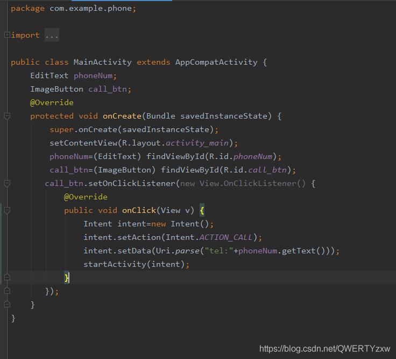The image size is (396, 359).
Task: Place cursor on AppCompatActivity superclass name
Action: point(216,62)
